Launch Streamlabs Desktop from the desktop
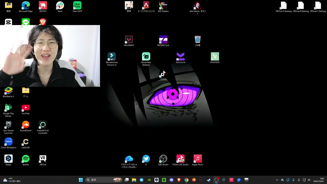 tap(146, 59)
